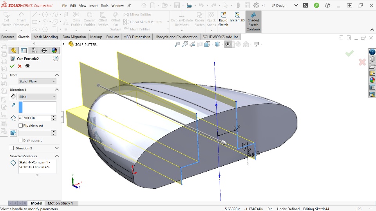
Task: Open the Cut-Extrude2 help icon
Action: (56, 59)
